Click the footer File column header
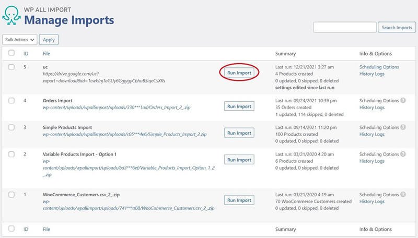The width and height of the screenshot is (418, 238). click(47, 229)
